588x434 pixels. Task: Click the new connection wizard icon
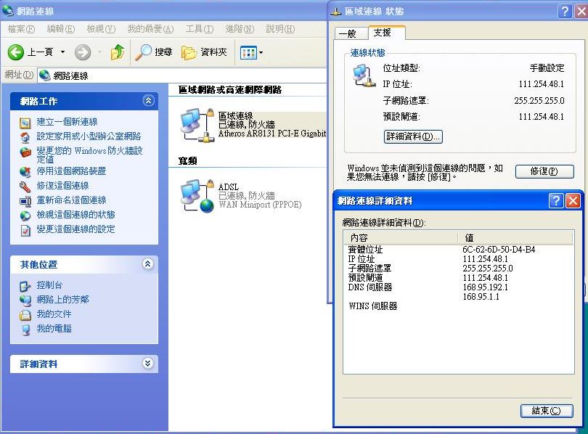25,123
